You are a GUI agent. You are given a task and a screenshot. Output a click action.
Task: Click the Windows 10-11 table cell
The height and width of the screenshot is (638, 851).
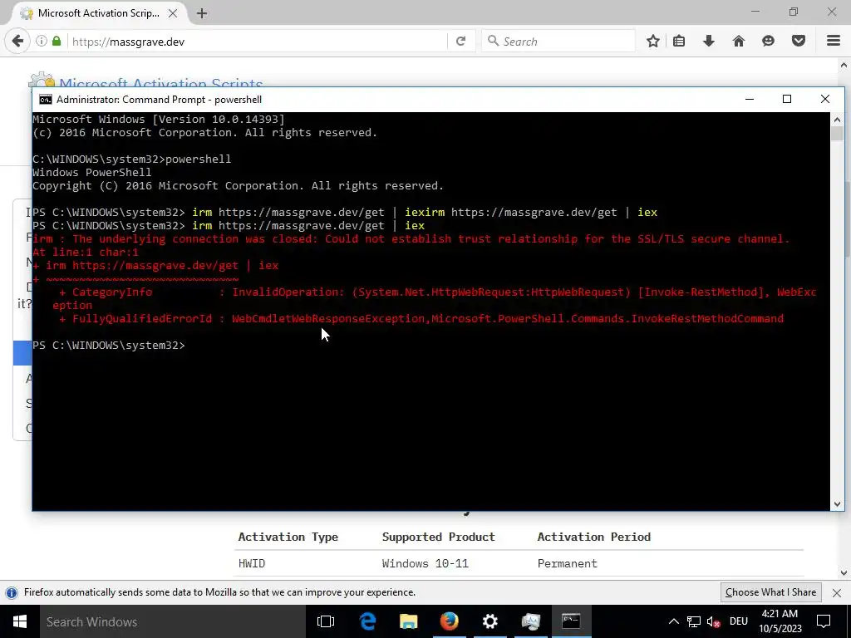(425, 564)
